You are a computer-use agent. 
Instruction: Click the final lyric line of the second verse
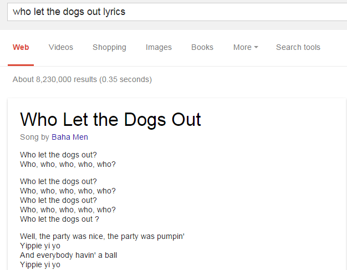[59, 219]
